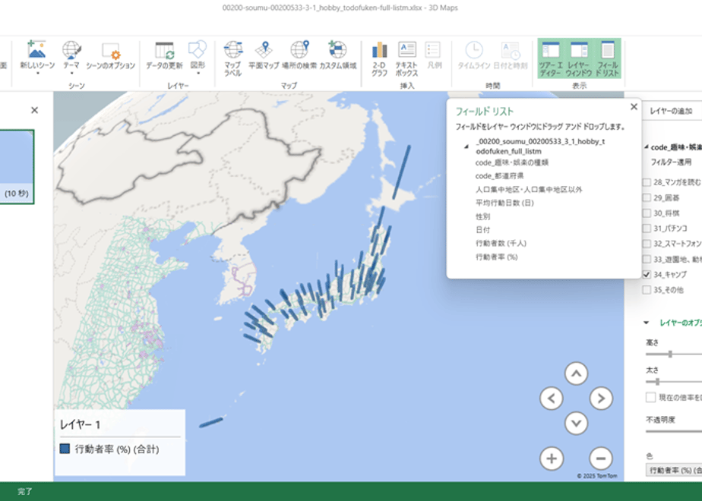This screenshot has height=501, width=702.
Task: Uncheck the 34_キャンプ filter checkbox
Action: 647,274
